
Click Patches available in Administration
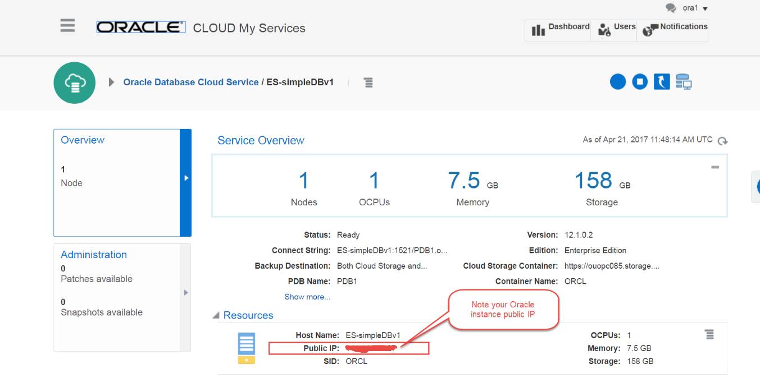pos(97,279)
